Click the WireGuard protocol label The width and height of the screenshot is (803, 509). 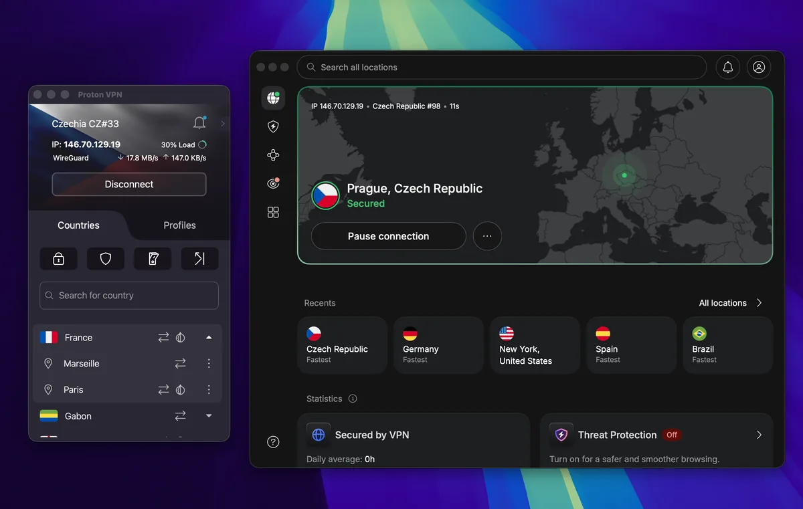click(71, 159)
